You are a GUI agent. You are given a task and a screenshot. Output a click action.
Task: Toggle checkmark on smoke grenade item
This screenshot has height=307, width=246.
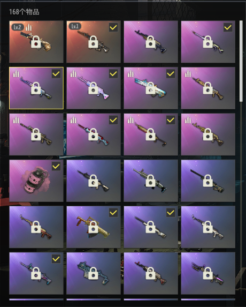[56, 166]
